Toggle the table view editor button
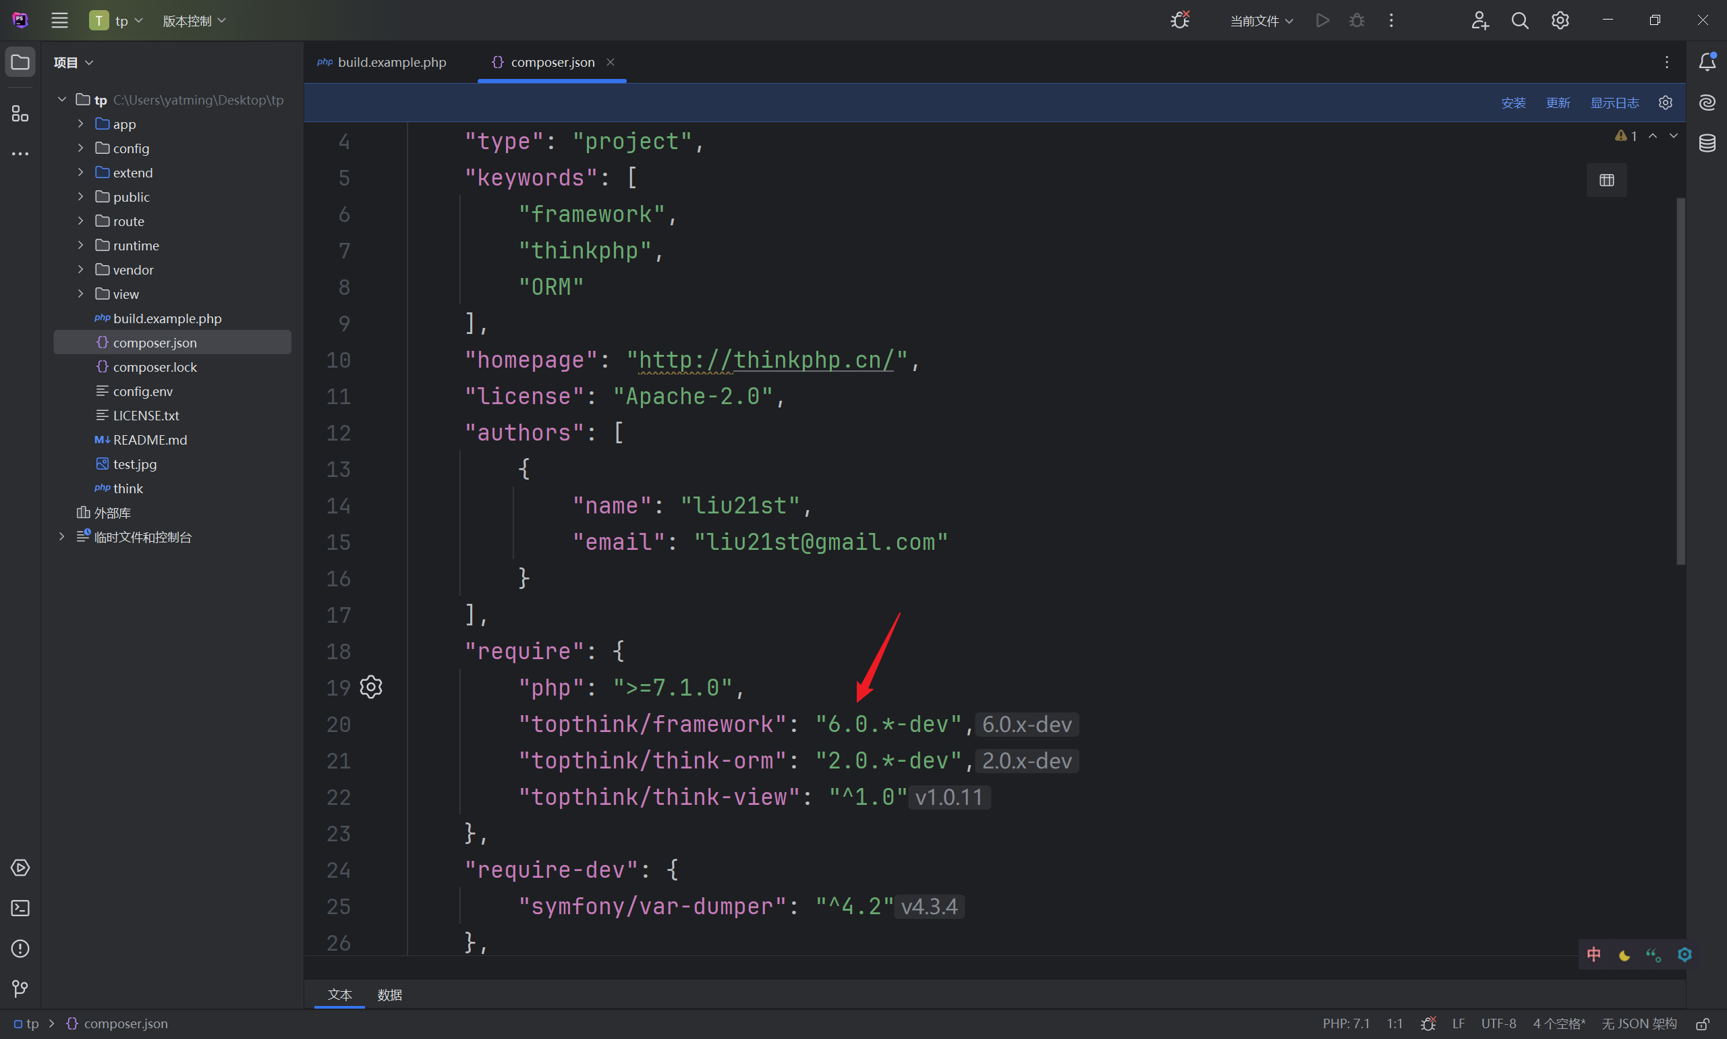 (1606, 181)
